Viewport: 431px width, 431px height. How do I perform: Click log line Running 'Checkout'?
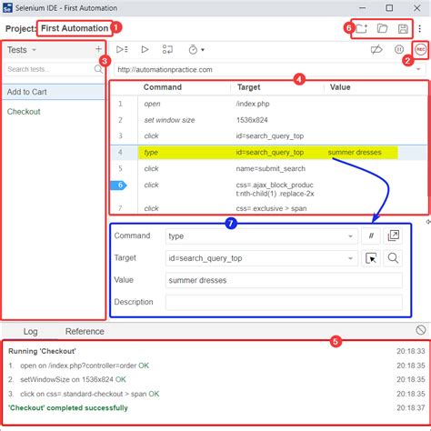point(42,351)
